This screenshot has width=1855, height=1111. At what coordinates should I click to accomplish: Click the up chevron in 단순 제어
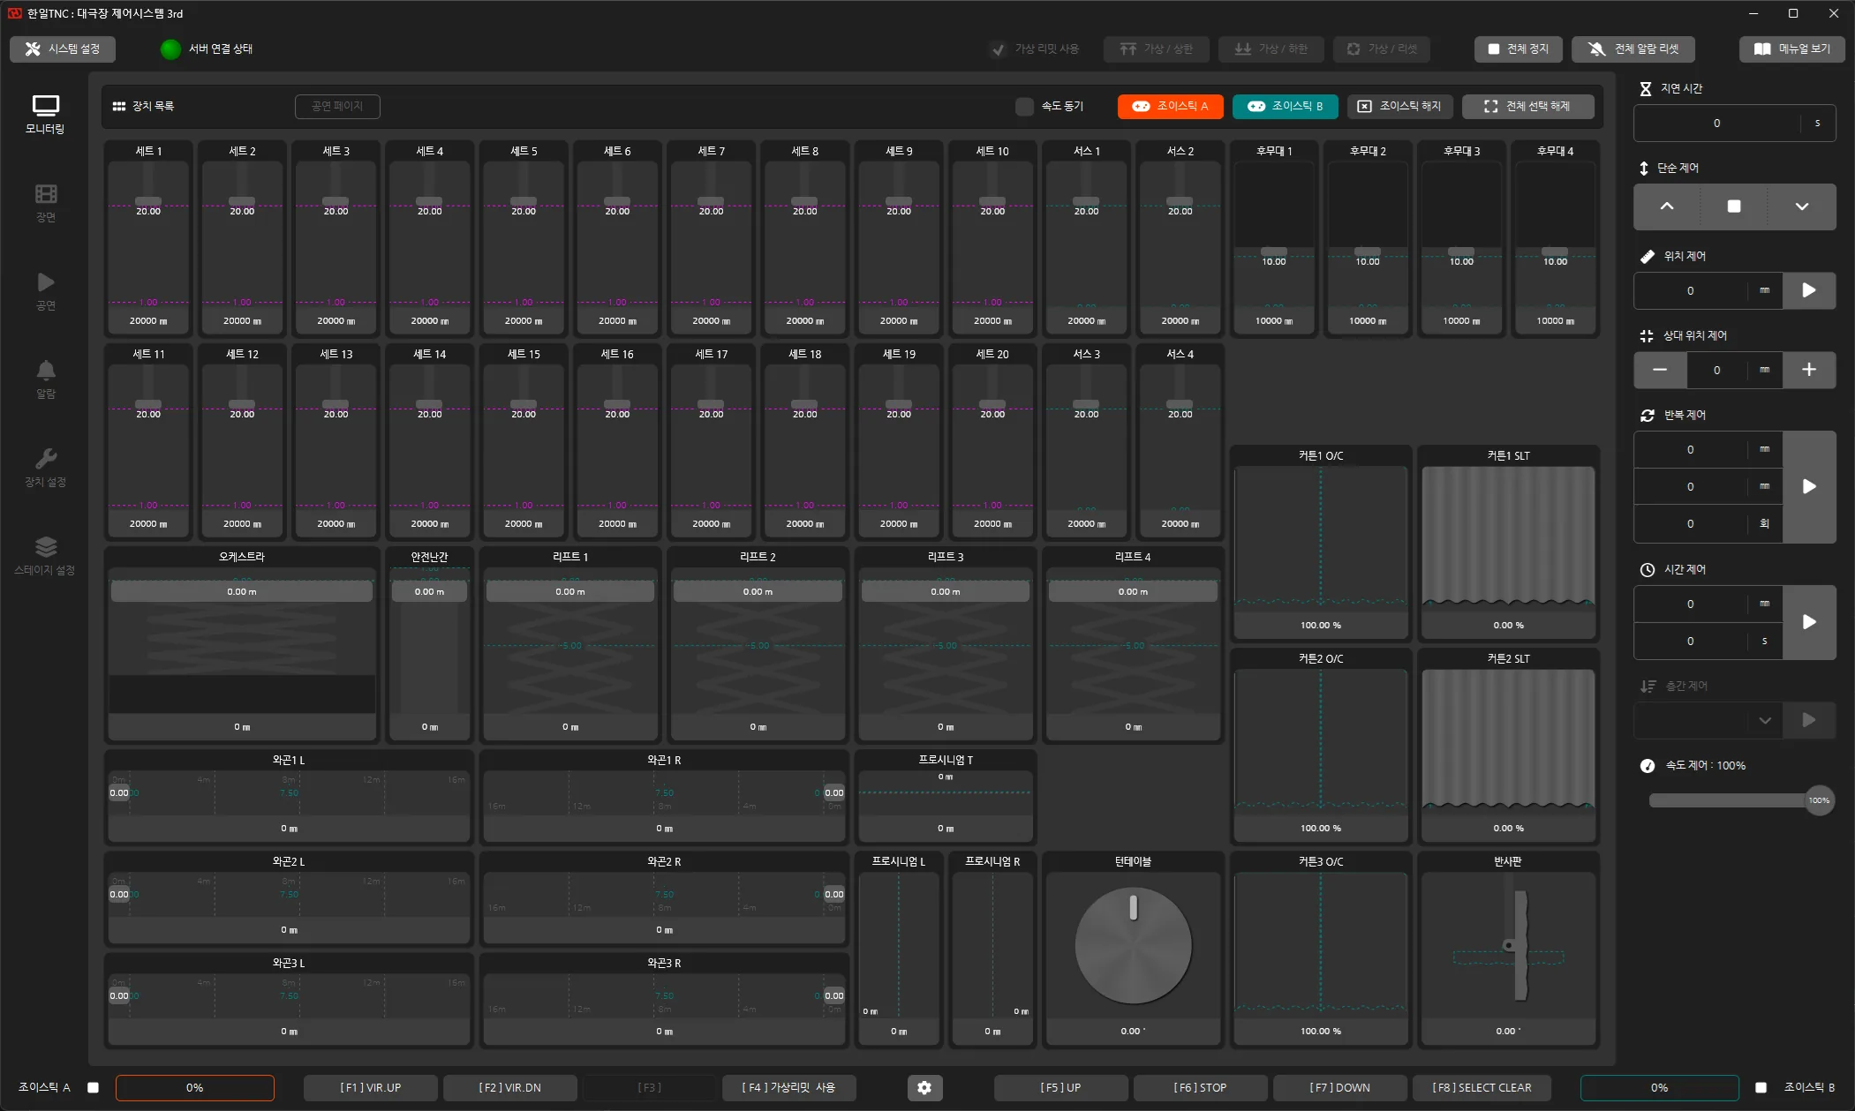tap(1667, 206)
